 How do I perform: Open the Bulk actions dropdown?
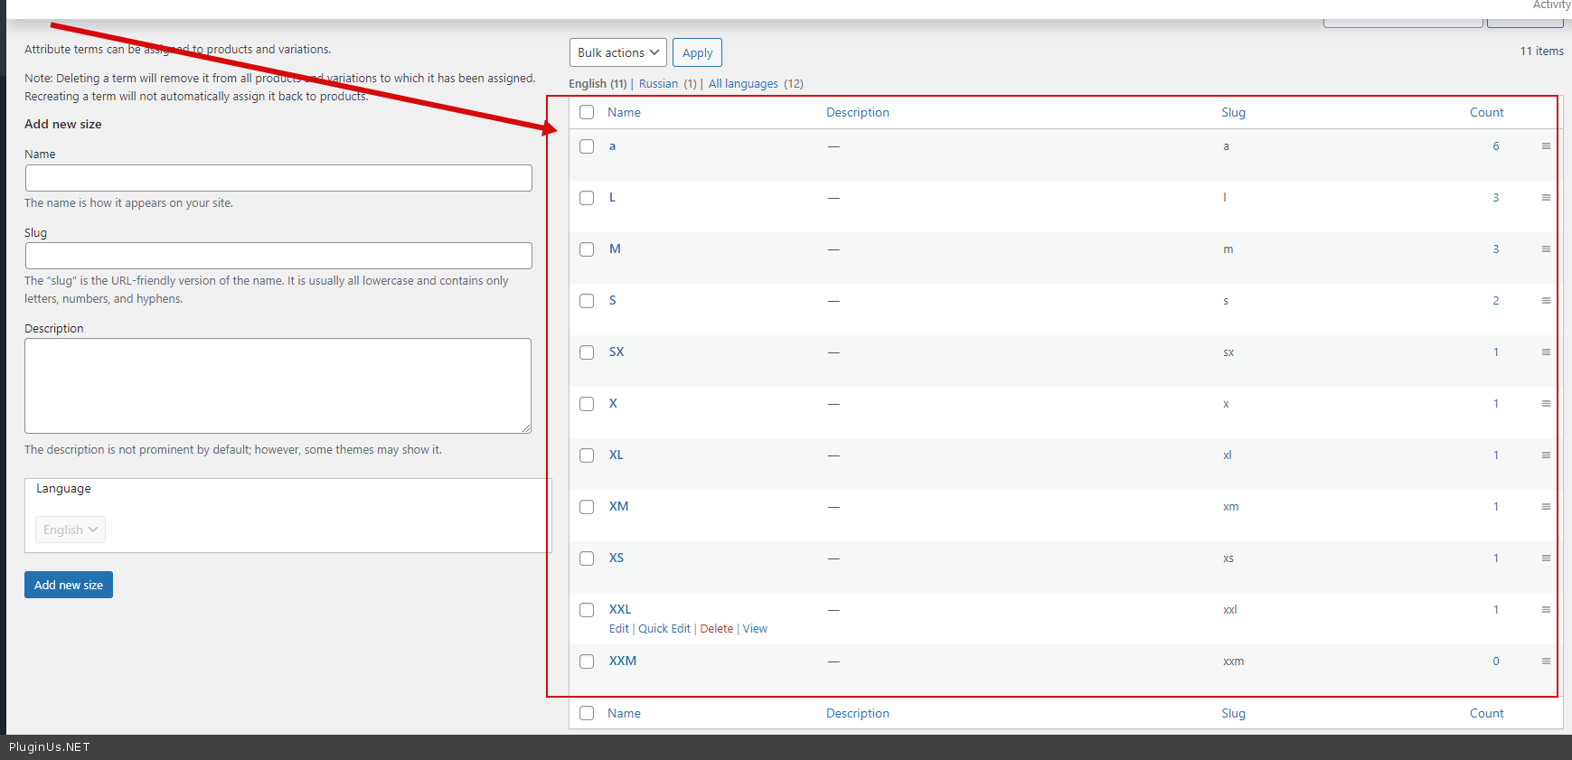coord(617,52)
